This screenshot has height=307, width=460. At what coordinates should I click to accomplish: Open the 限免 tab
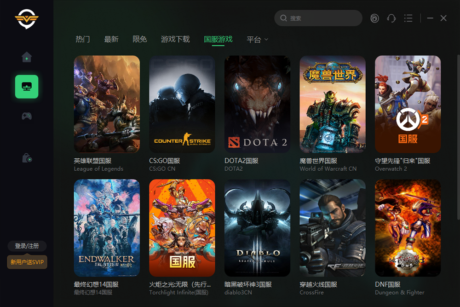point(140,39)
